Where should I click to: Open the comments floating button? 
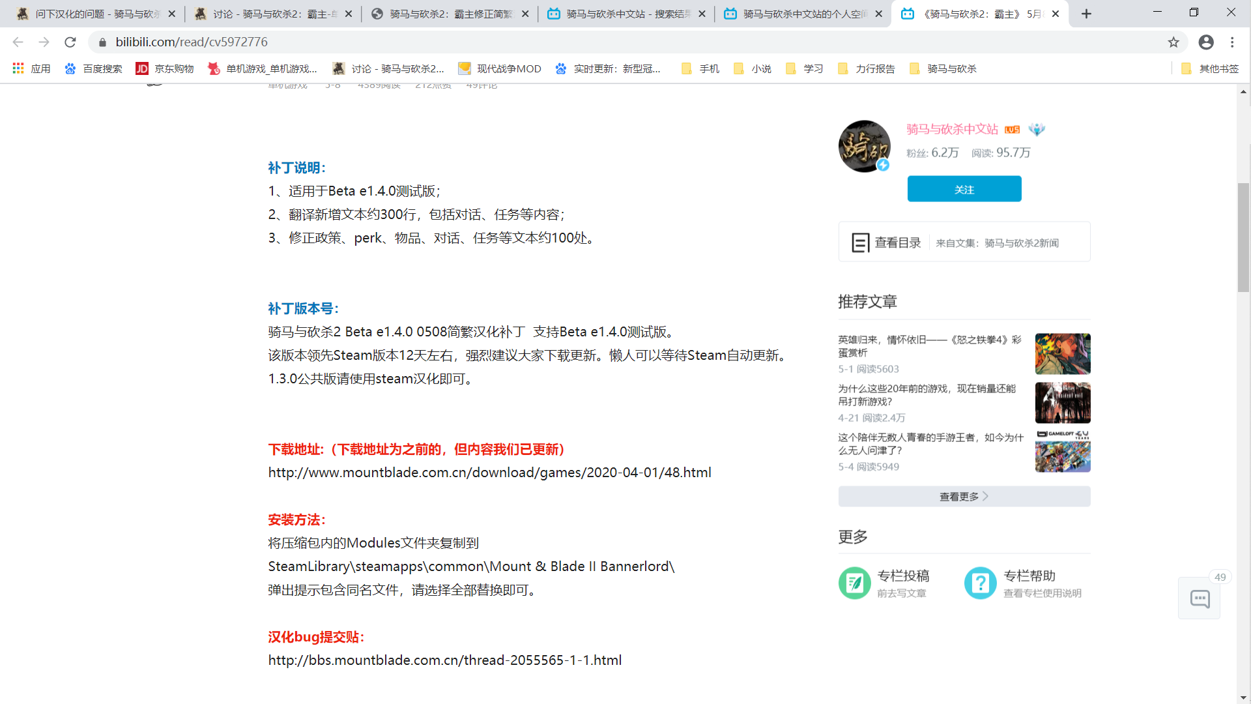pos(1200,598)
